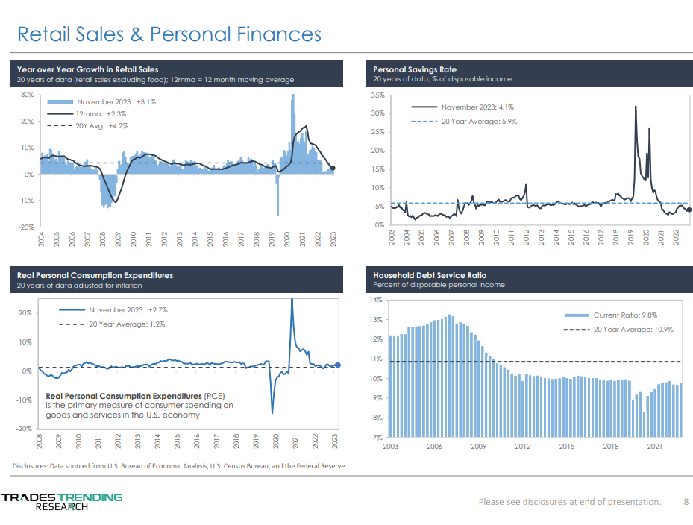The image size is (693, 525).
Task: Click the Household Debt Service Ratio header
Action: click(430, 275)
